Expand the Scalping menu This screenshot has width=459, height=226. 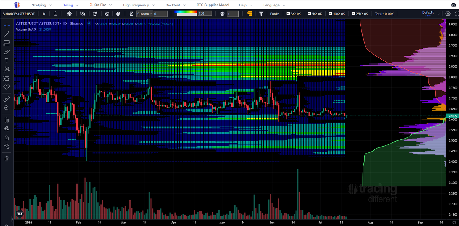[x=42, y=5]
